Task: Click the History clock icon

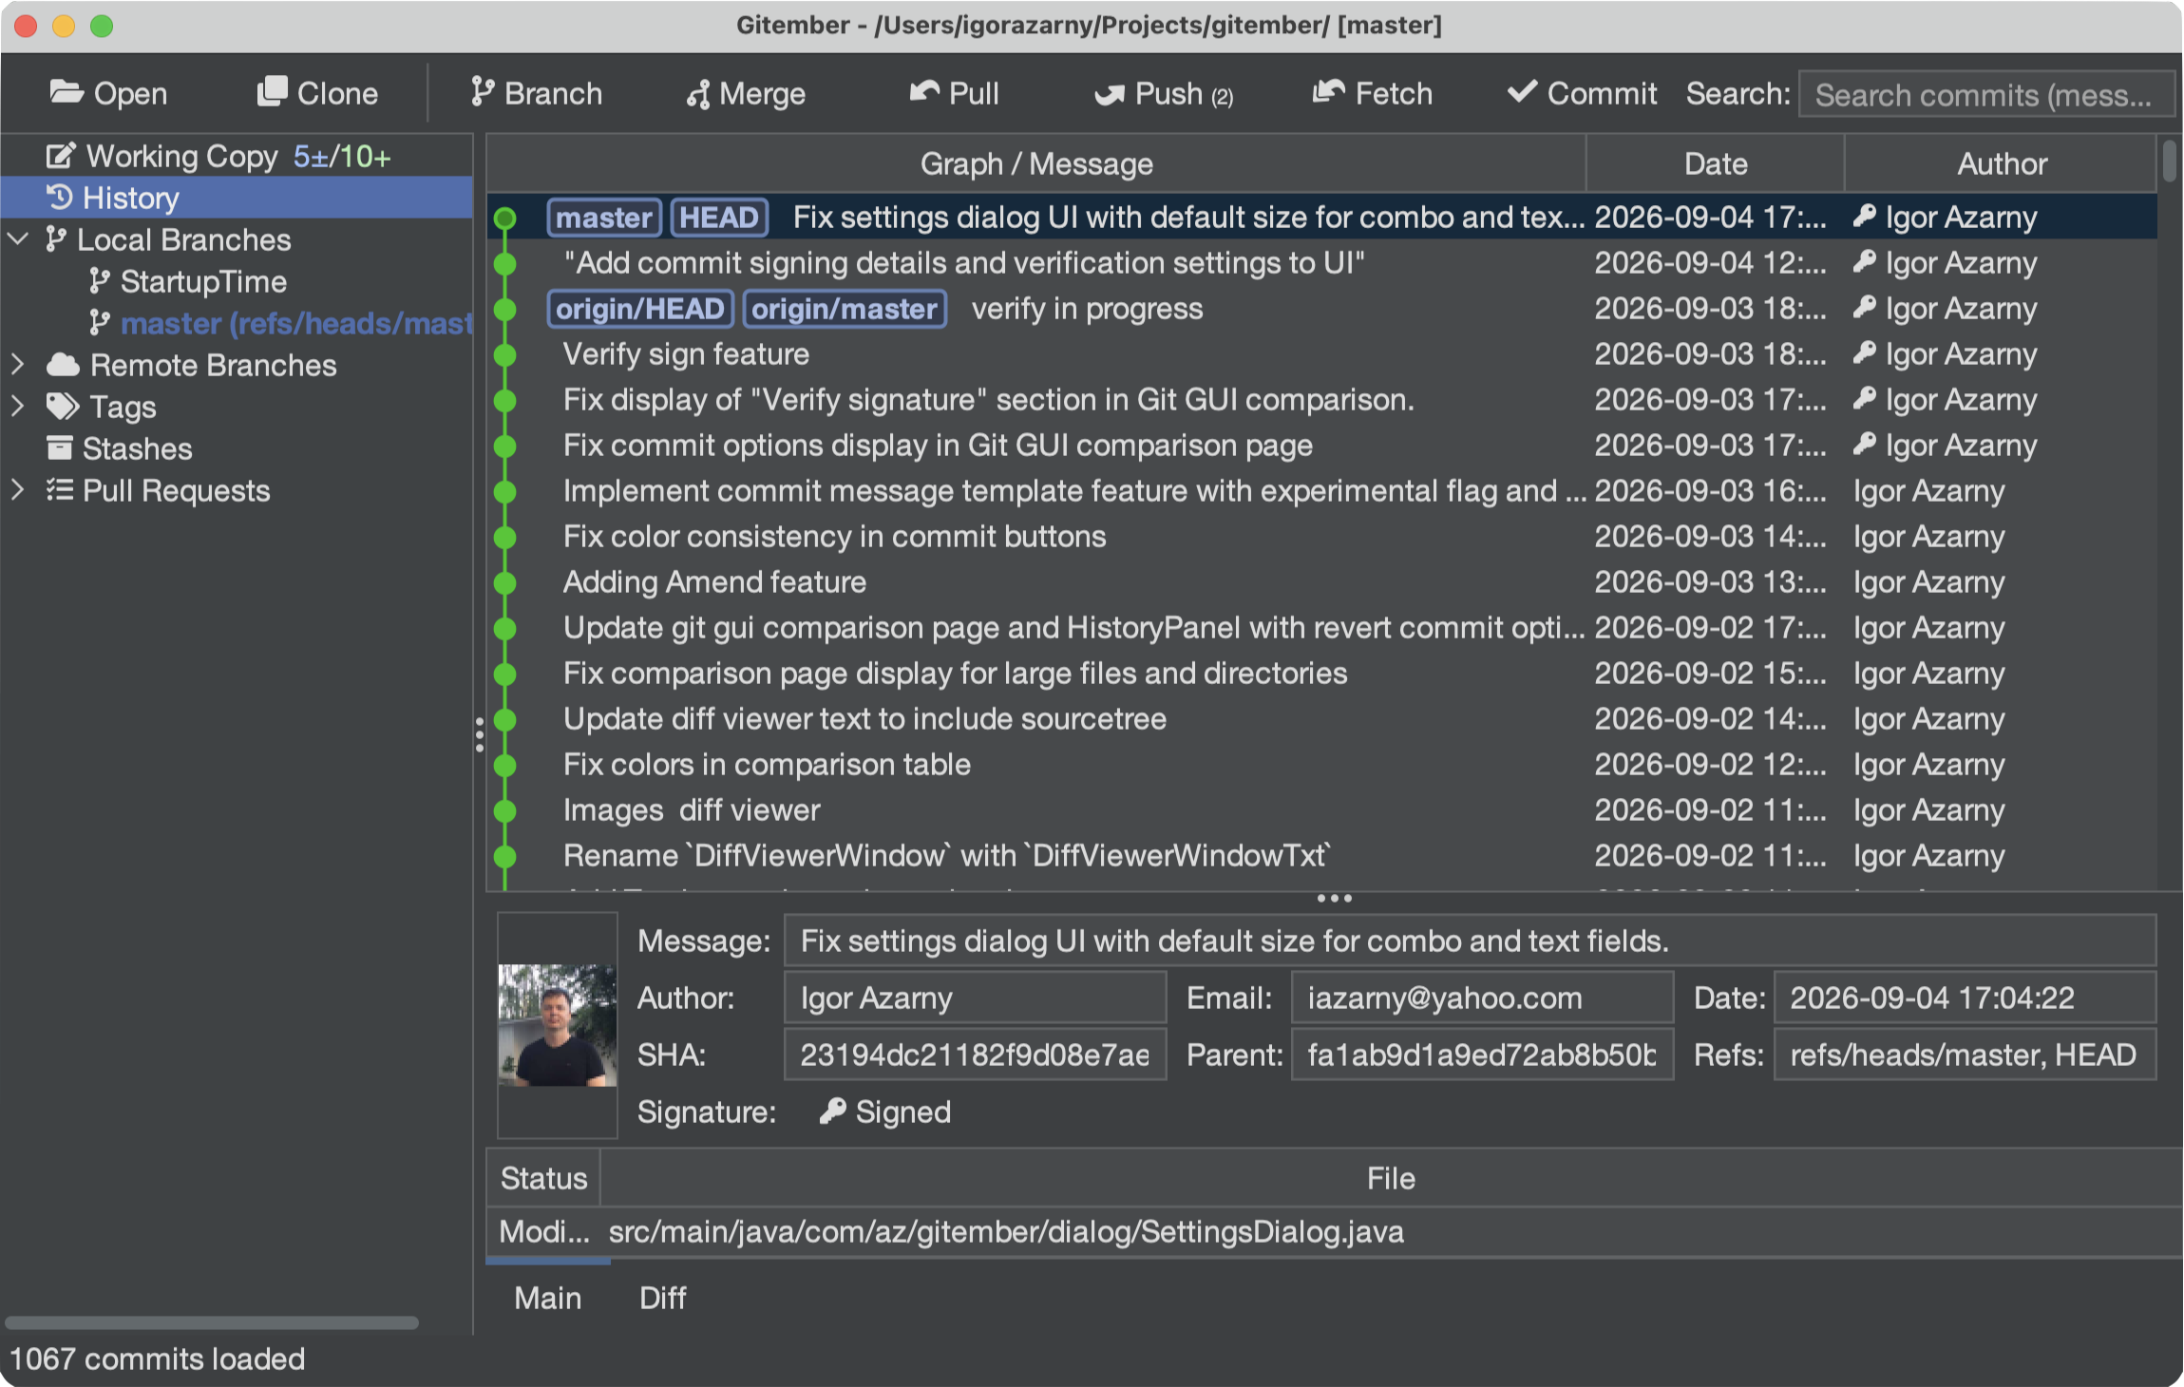Action: coord(60,197)
